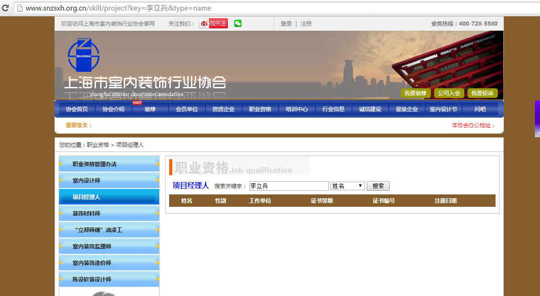Click the 搜索 search button
Image resolution: width=540 pixels, height=296 pixels.
point(378,186)
